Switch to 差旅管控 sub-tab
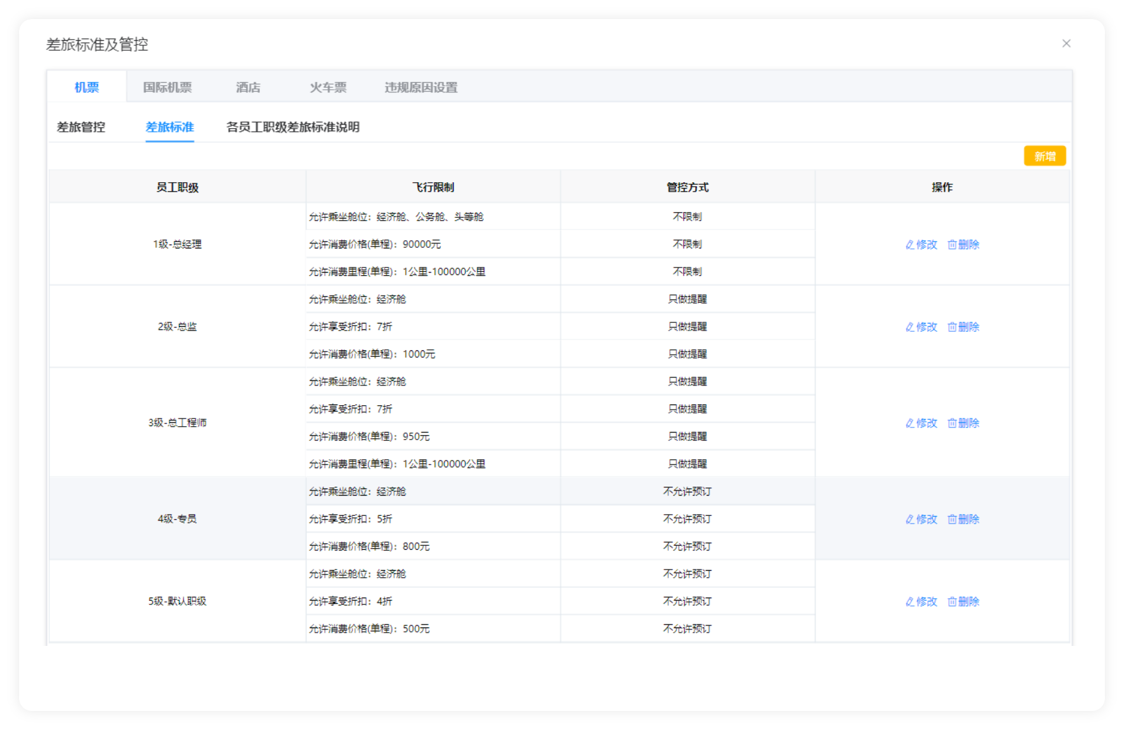 click(x=81, y=127)
